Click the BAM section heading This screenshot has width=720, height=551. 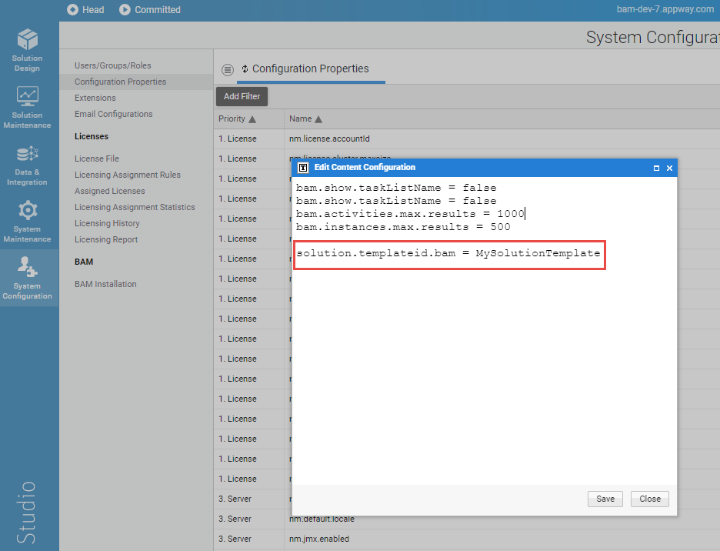[84, 262]
